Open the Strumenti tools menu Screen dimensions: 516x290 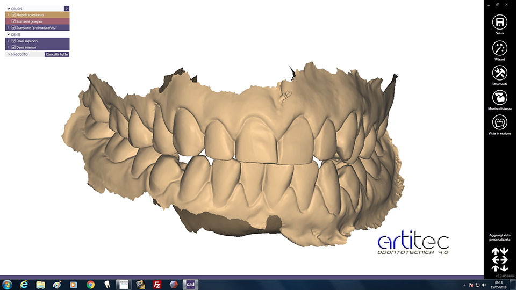click(500, 73)
